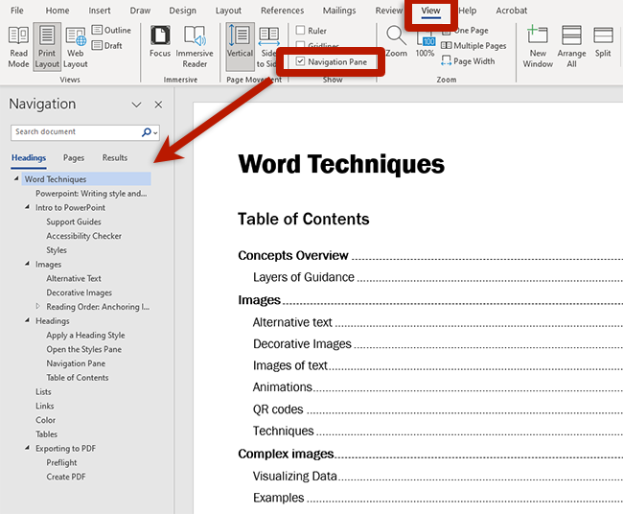Screen dimensions: 623x514
Task: Select Vertical page movement
Action: pyautogui.click(x=240, y=47)
